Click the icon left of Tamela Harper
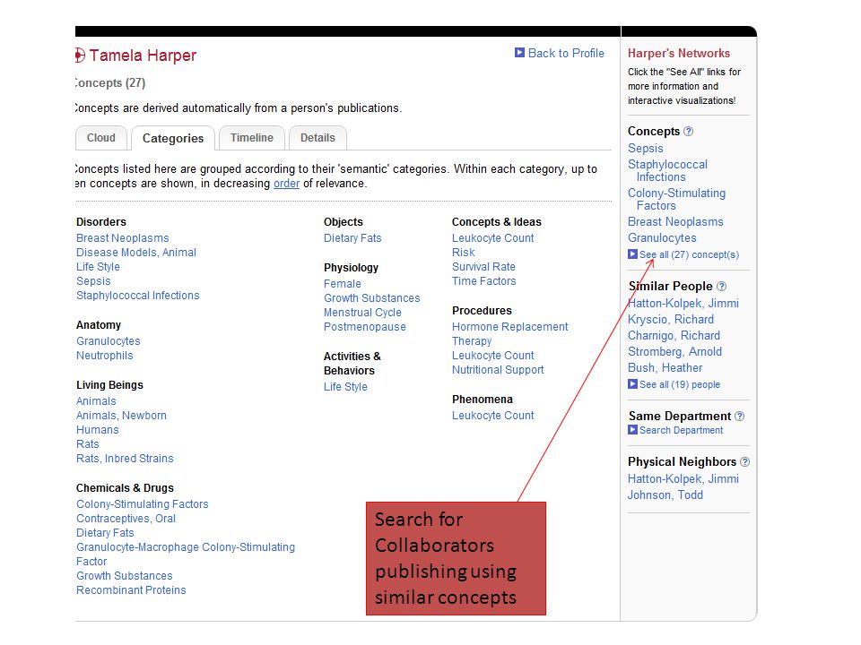This screenshot has height=645, width=861. tap(80, 56)
